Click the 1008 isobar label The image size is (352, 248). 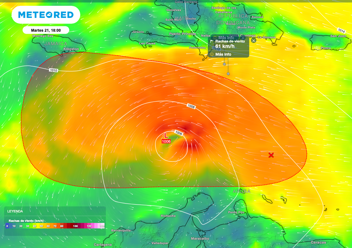(191, 106)
